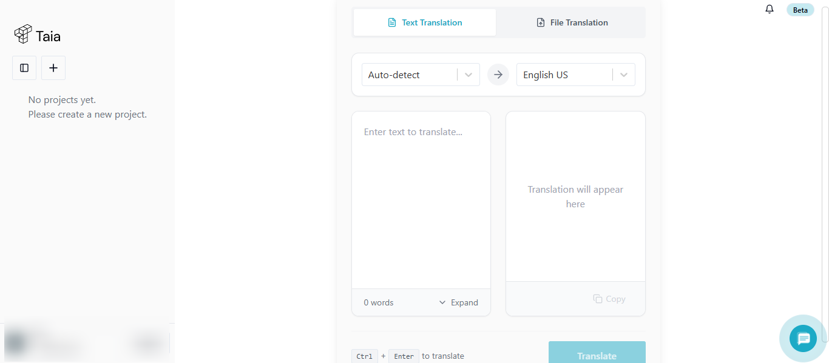The height and width of the screenshot is (363, 829).
Task: Open the blurred user profile in sidebar
Action: 42,344
